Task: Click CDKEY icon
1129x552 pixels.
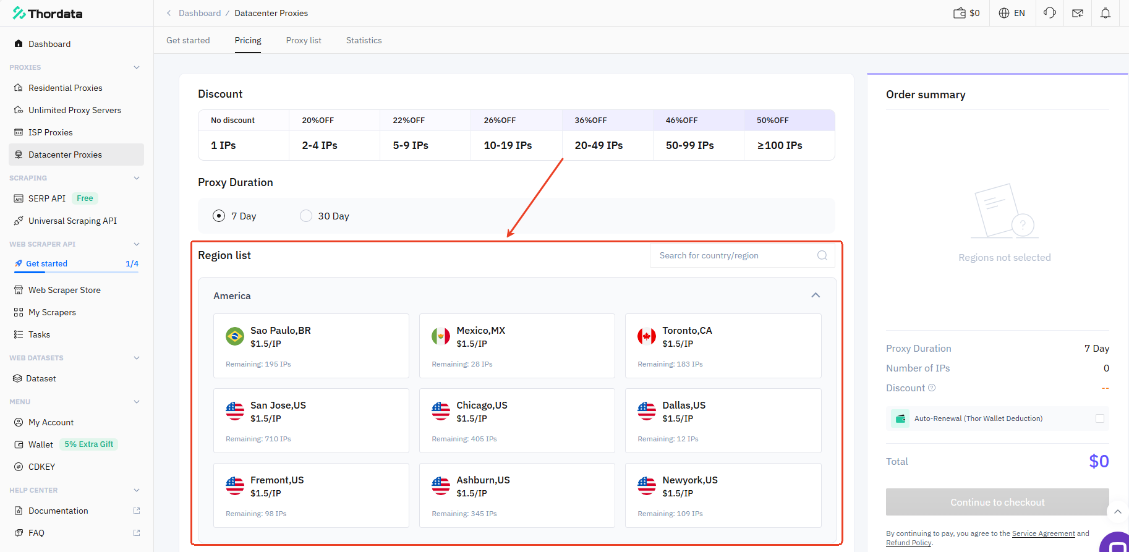Action: (19, 467)
